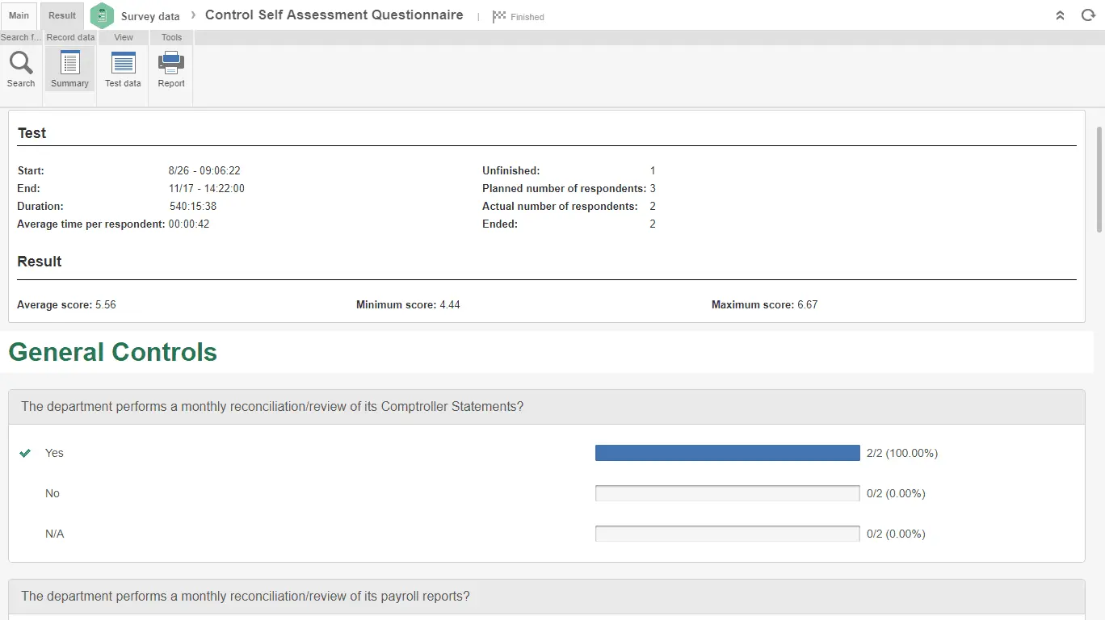This screenshot has height=620, width=1105.
Task: Click the Report printer icon
Action: pos(171,63)
